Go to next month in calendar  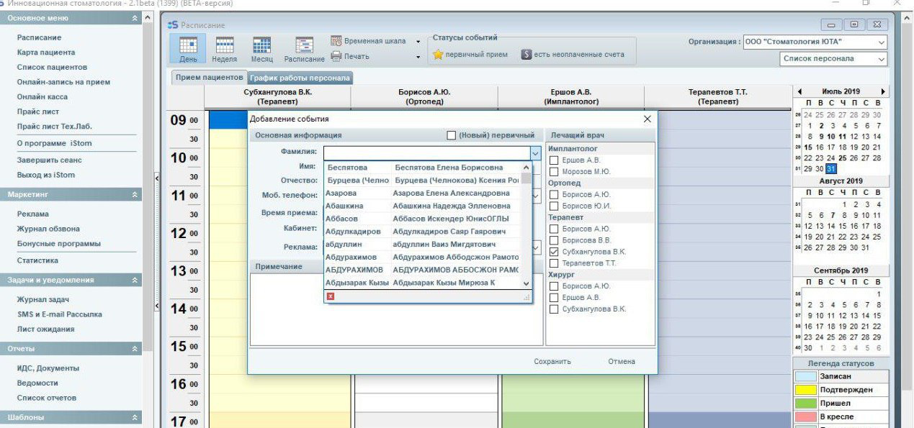(883, 92)
